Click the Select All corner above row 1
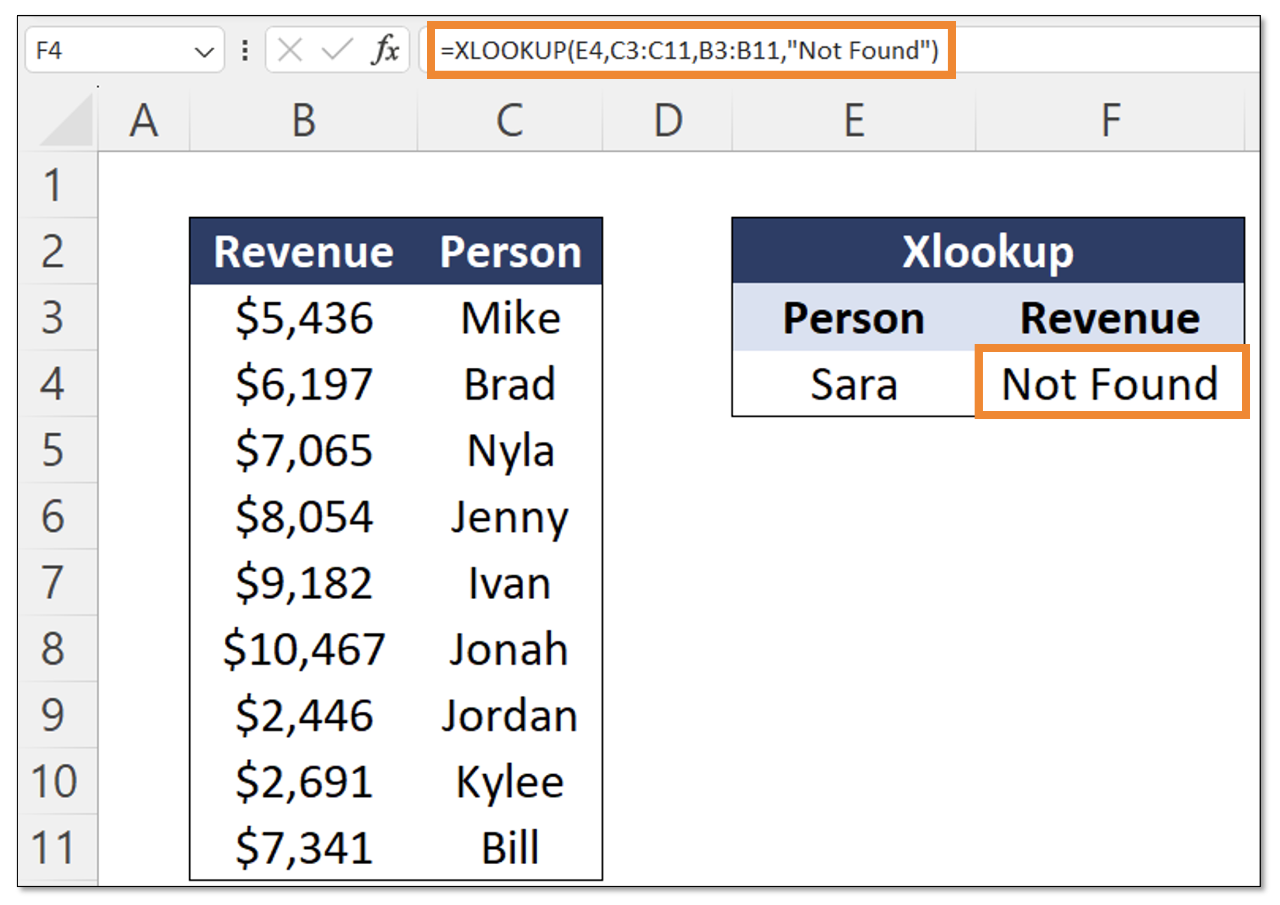The image size is (1280, 905). 64,120
